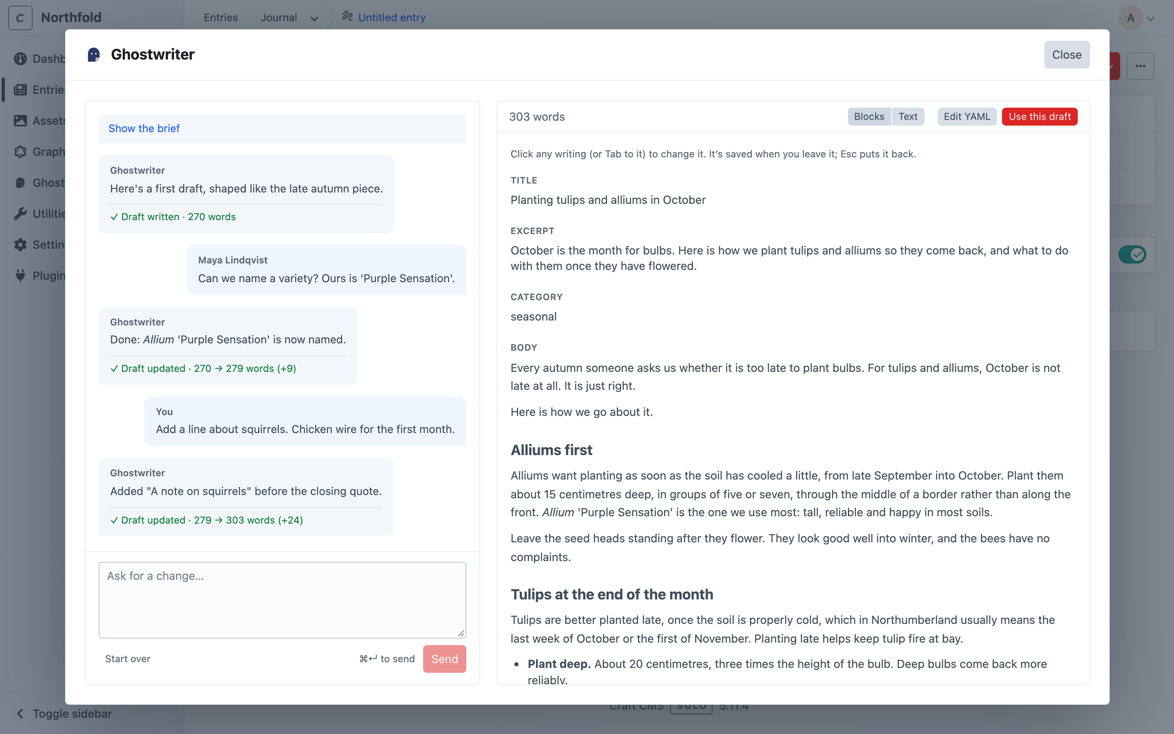This screenshot has width=1174, height=734.
Task: Open the Entries breadcrumb item
Action: click(221, 18)
